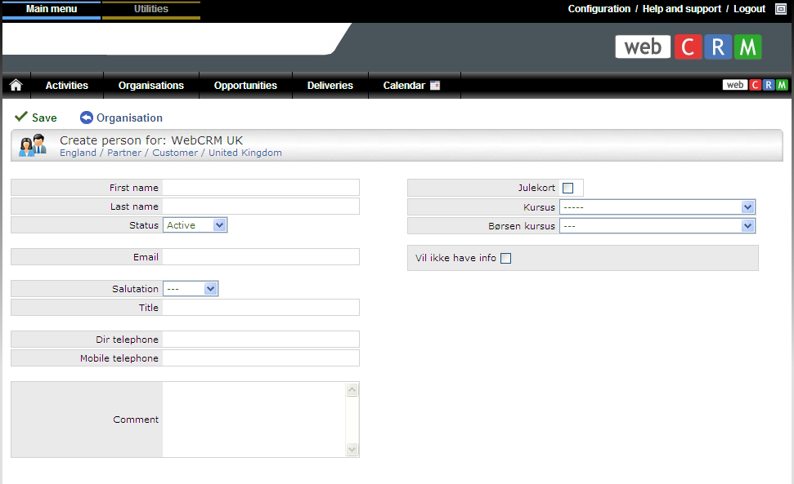794x484 pixels.
Task: Click the Comment scrollbar down arrow
Action: (x=352, y=449)
